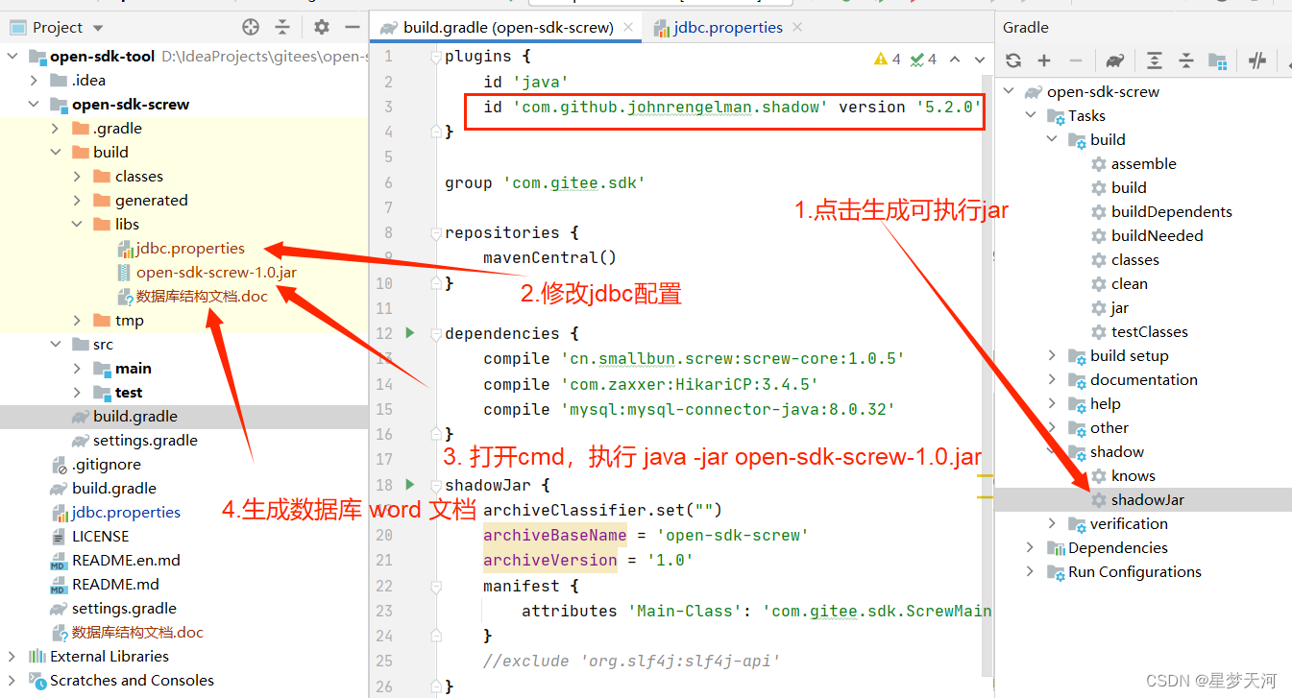Close the jdbc.properties editor tab
The height and width of the screenshot is (698, 1292).
point(798,28)
